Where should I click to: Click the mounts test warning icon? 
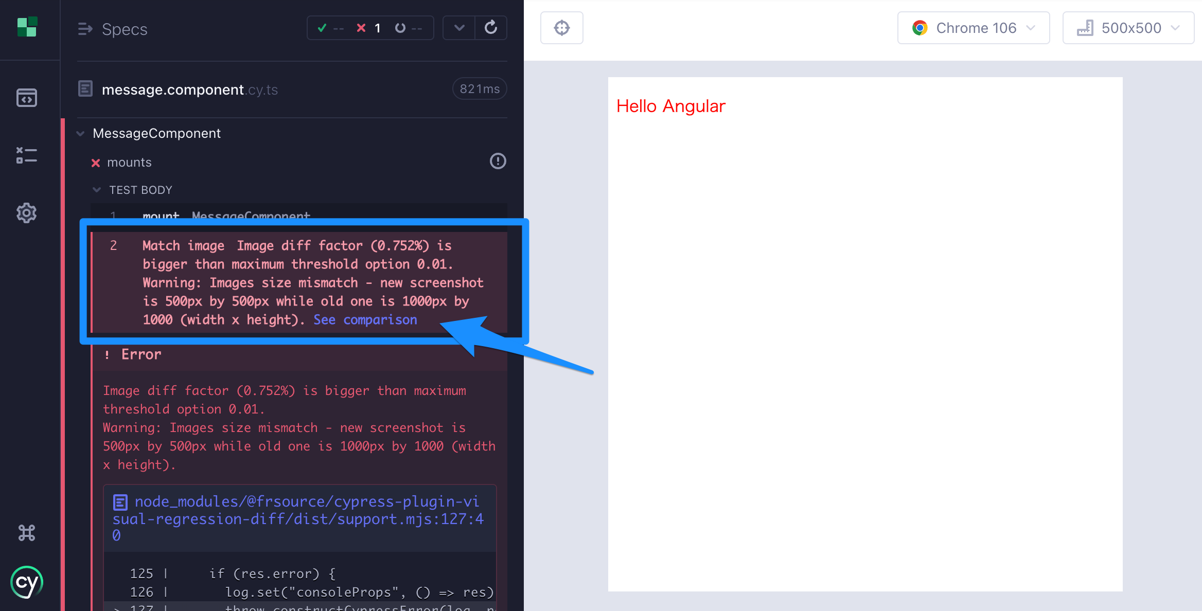click(498, 161)
